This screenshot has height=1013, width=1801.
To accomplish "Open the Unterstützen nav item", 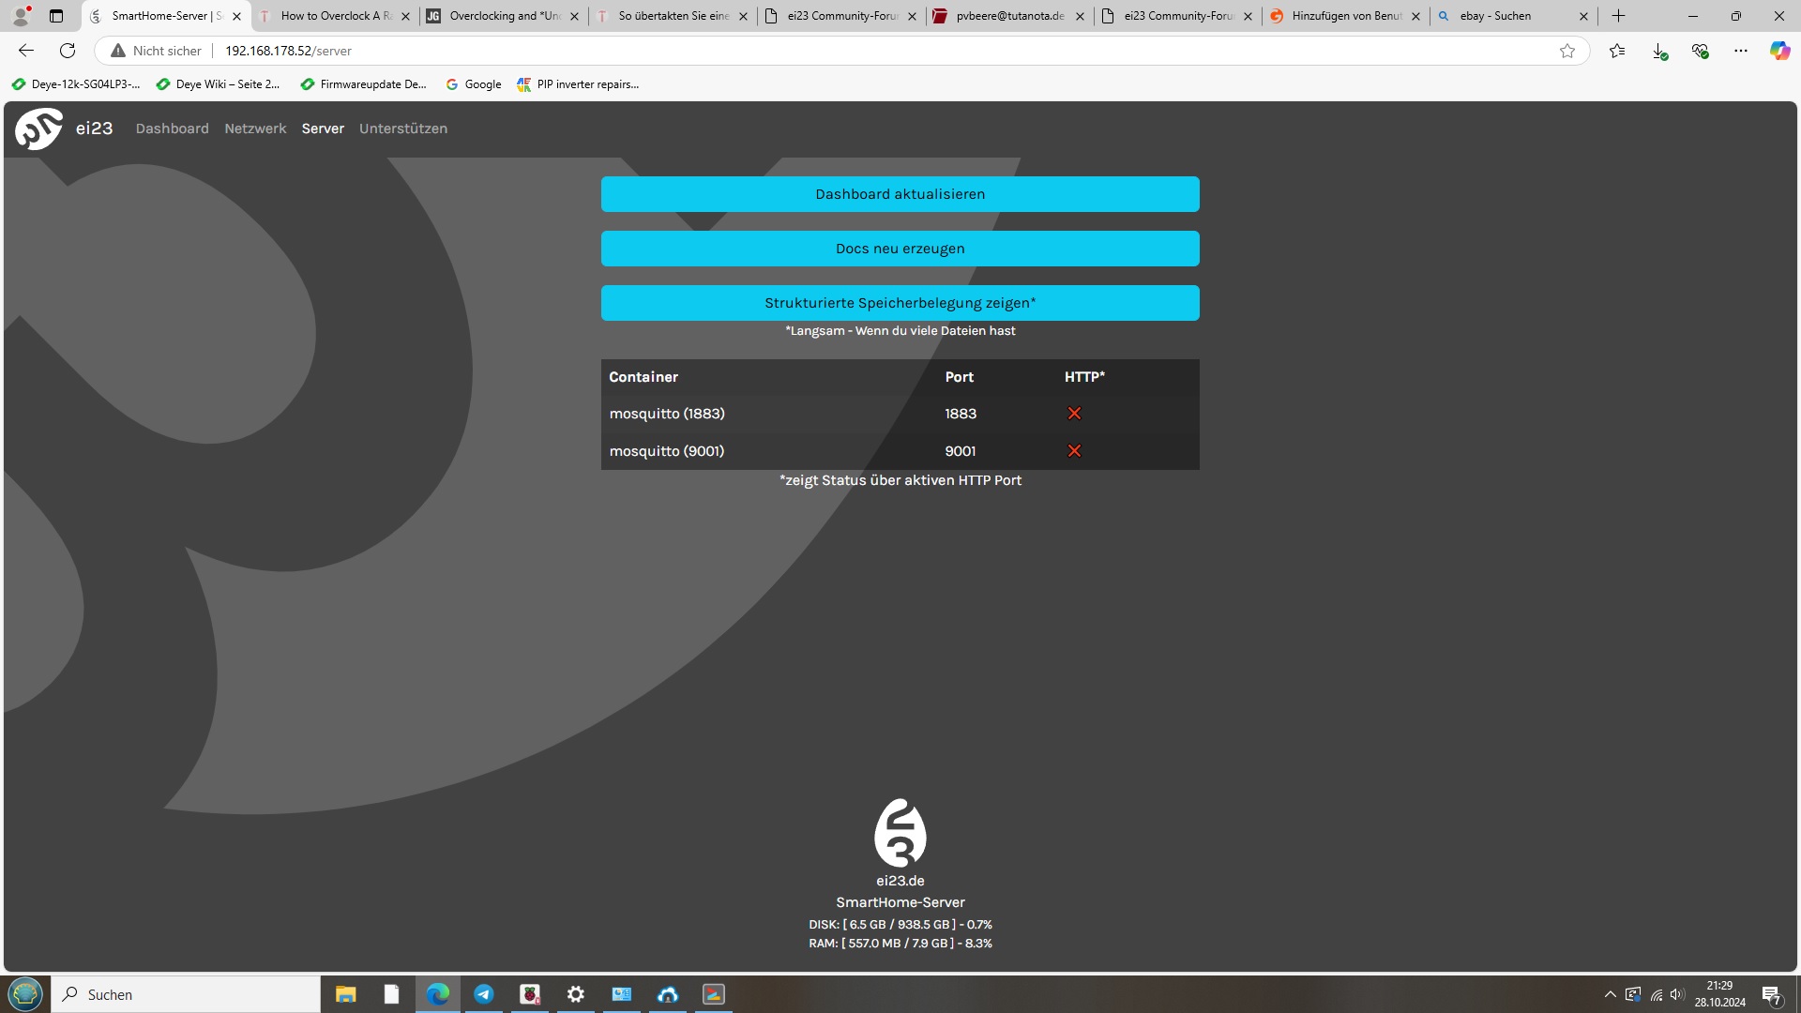I will tap(403, 129).
